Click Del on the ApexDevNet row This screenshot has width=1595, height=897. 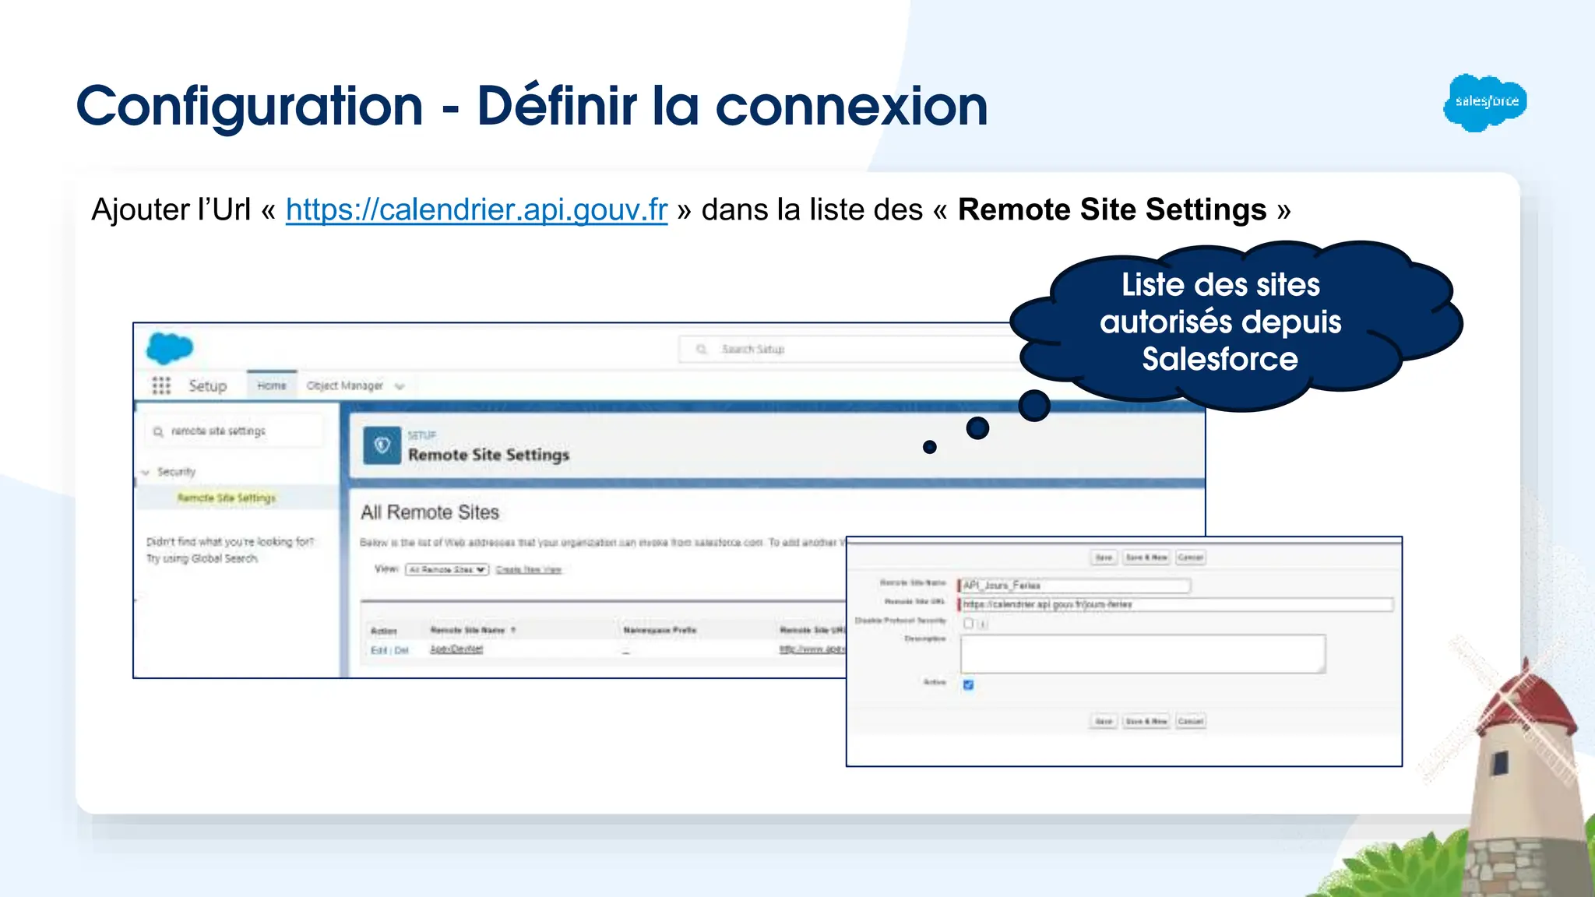(x=401, y=650)
